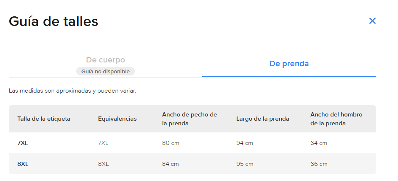This screenshot has height=181, width=398.
Task: Click the Guía no disponible badge
Action: pos(105,71)
